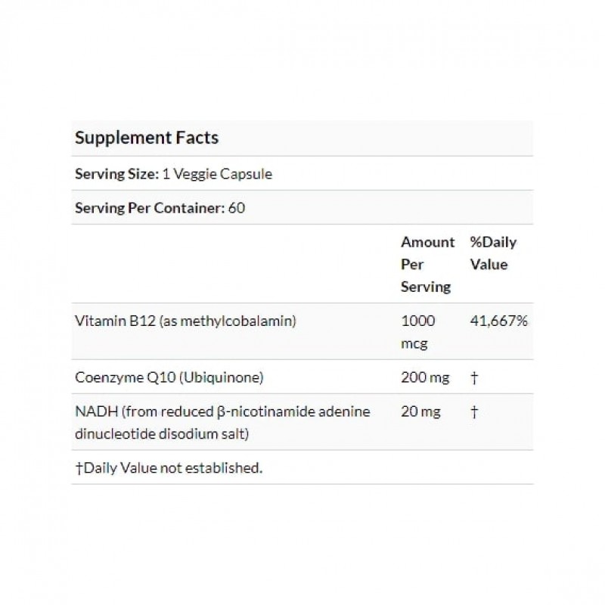Click the dagger symbol in NADH row
The width and height of the screenshot is (605, 605).
coord(474,412)
